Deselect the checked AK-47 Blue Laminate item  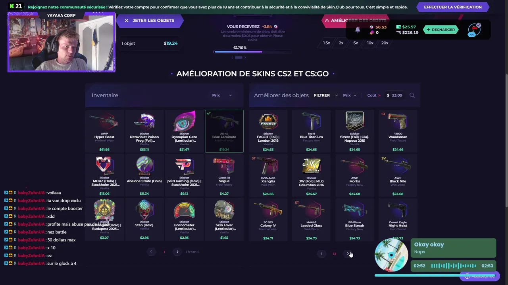coord(224,131)
